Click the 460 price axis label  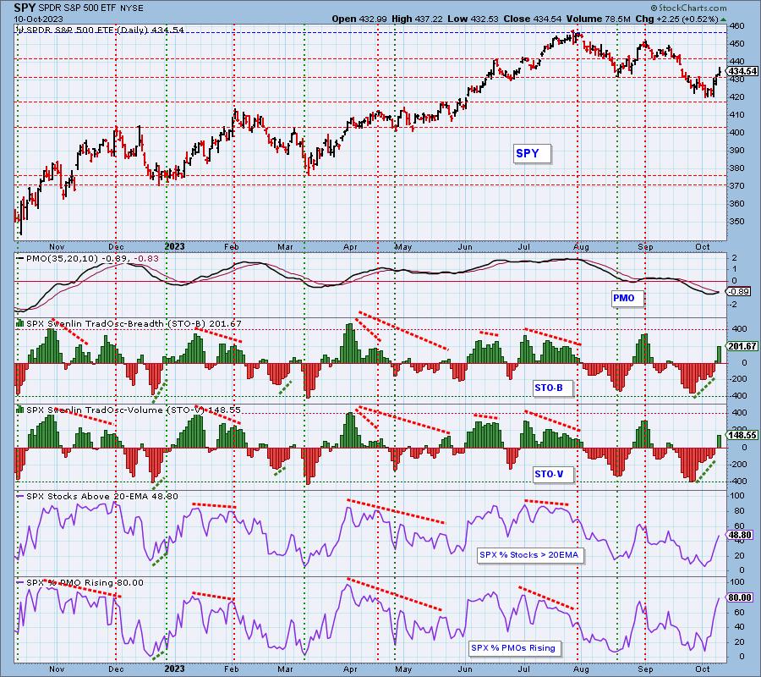(x=737, y=25)
